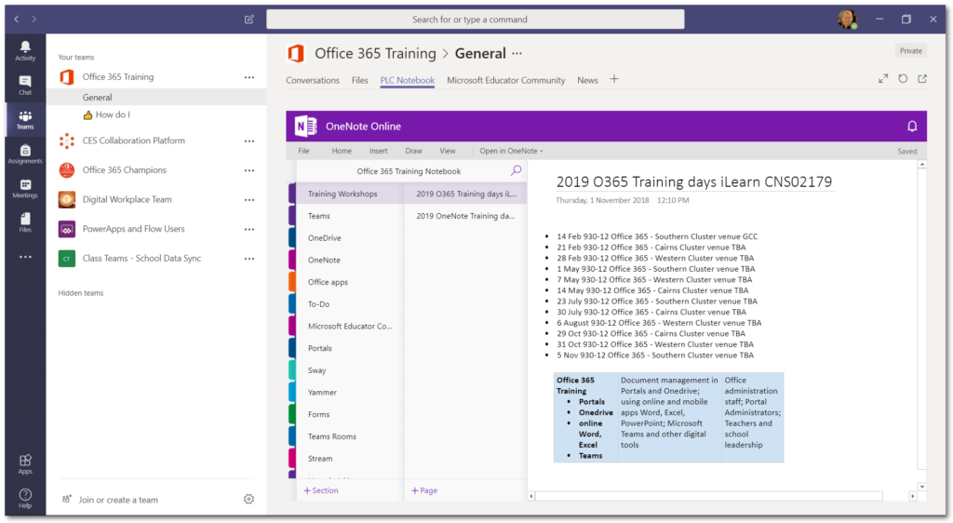Click the OneNote notification bell
This screenshot has width=953, height=523.
point(912,127)
